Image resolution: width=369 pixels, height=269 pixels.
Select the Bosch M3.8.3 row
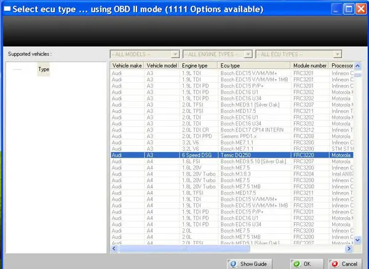coord(232,174)
